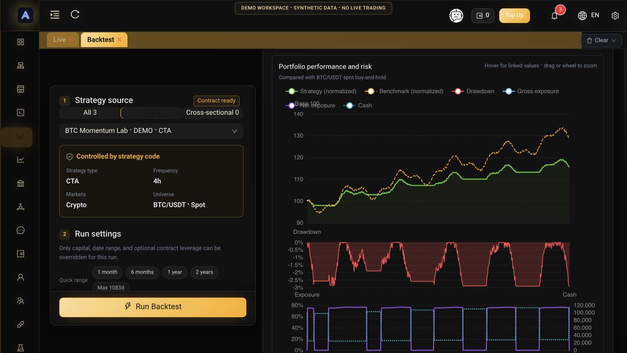Open the terminal console icon in sidebar

(x=21, y=113)
